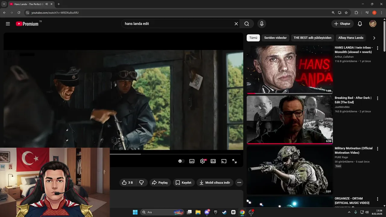Open Chrome three-dot menu

point(381,13)
